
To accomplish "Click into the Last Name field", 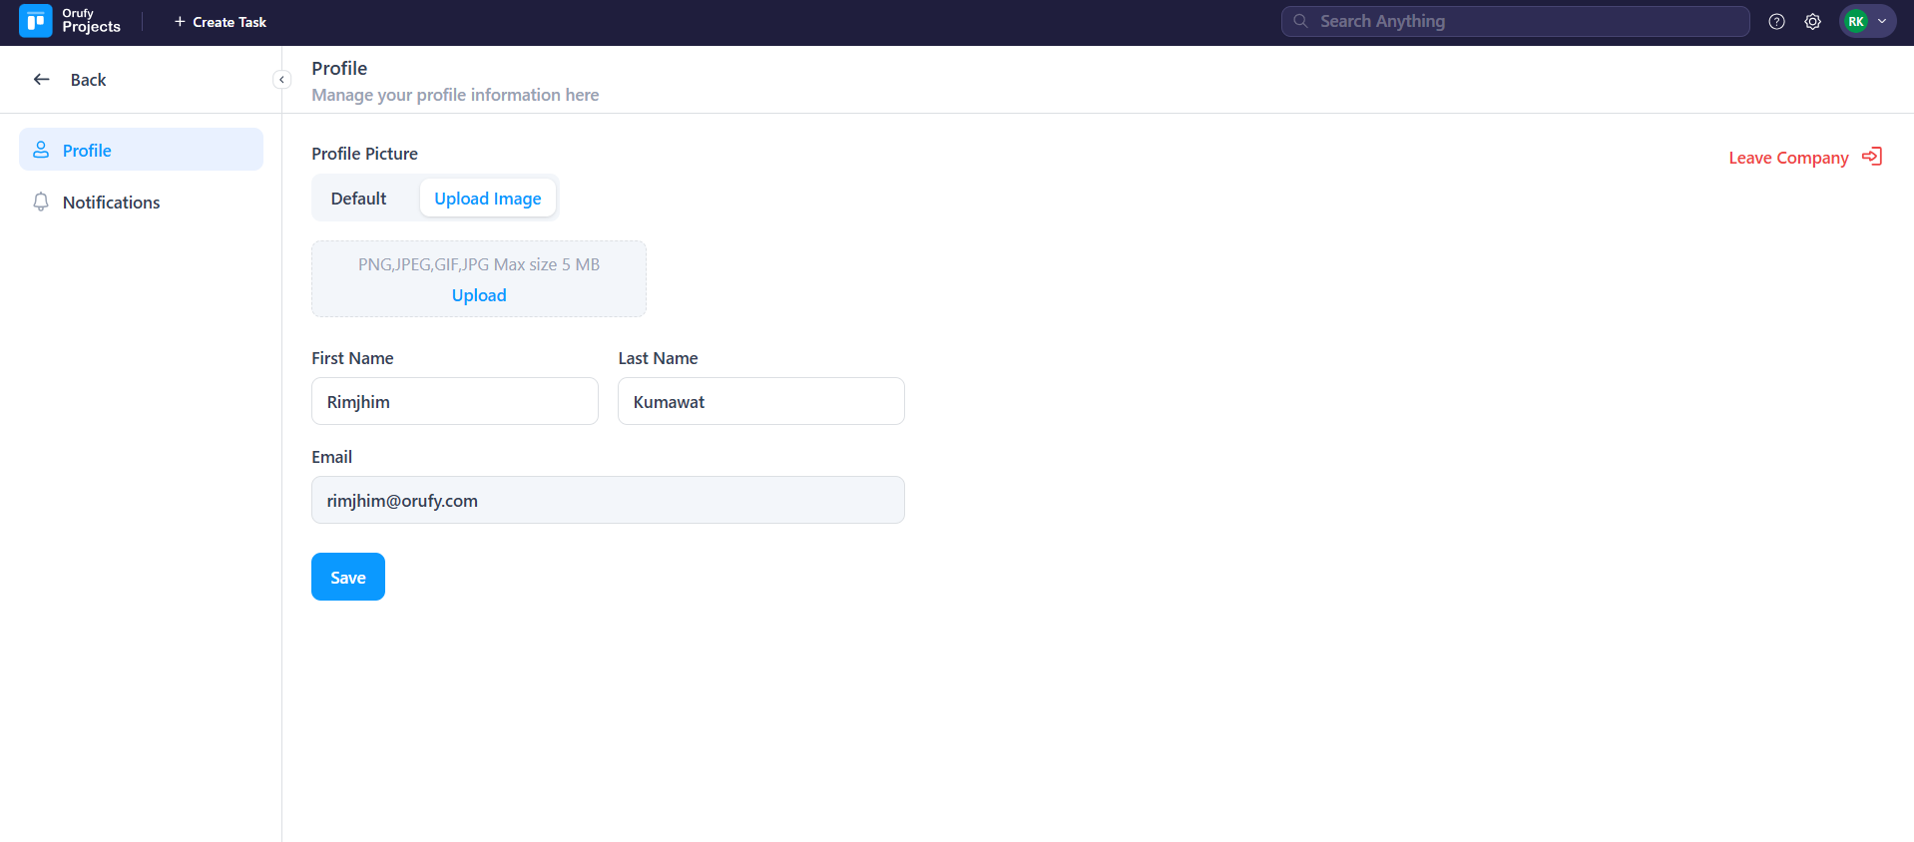I will point(760,401).
